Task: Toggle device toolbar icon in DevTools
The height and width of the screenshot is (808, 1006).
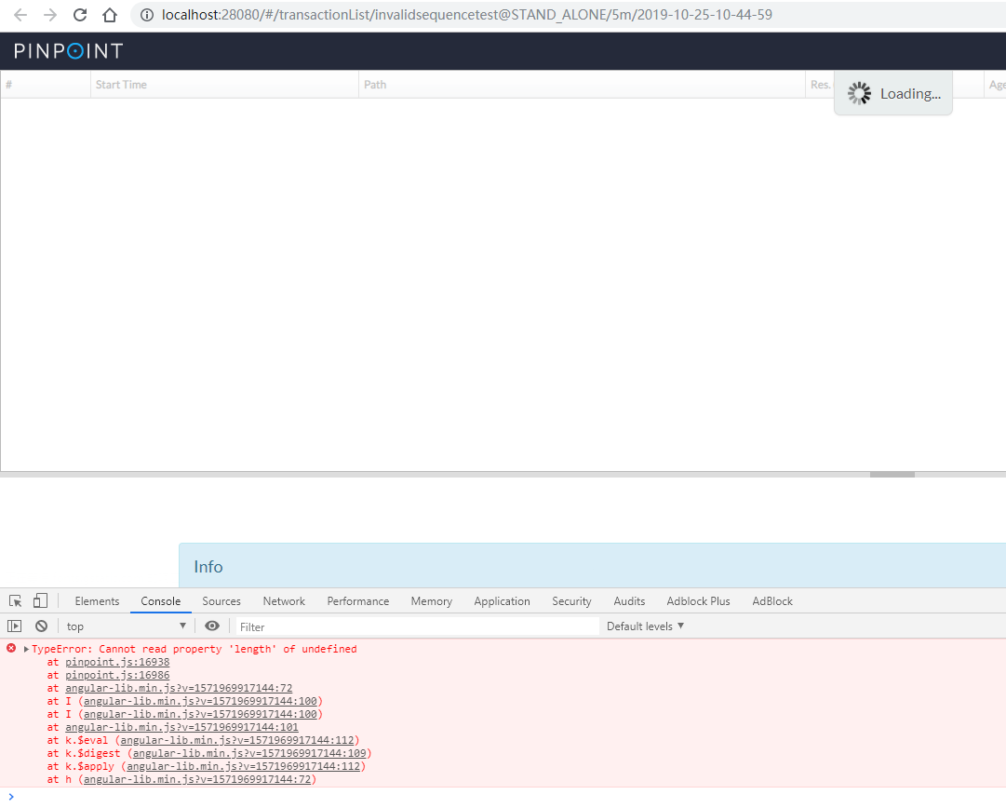Action: 40,600
